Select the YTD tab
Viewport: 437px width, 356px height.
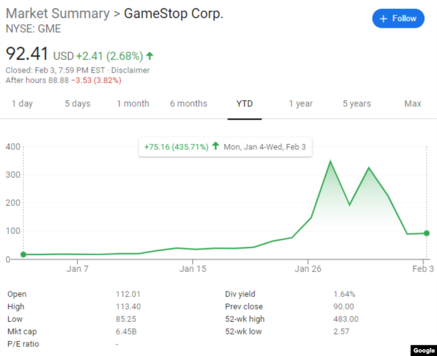tap(245, 104)
